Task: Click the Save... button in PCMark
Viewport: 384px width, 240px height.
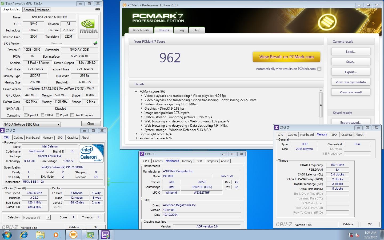Action: [351, 62]
